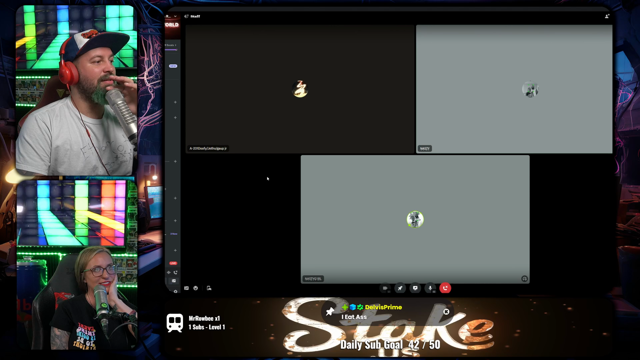This screenshot has height=360, width=640.
Task: Click the hype train icon
Action: (175, 323)
